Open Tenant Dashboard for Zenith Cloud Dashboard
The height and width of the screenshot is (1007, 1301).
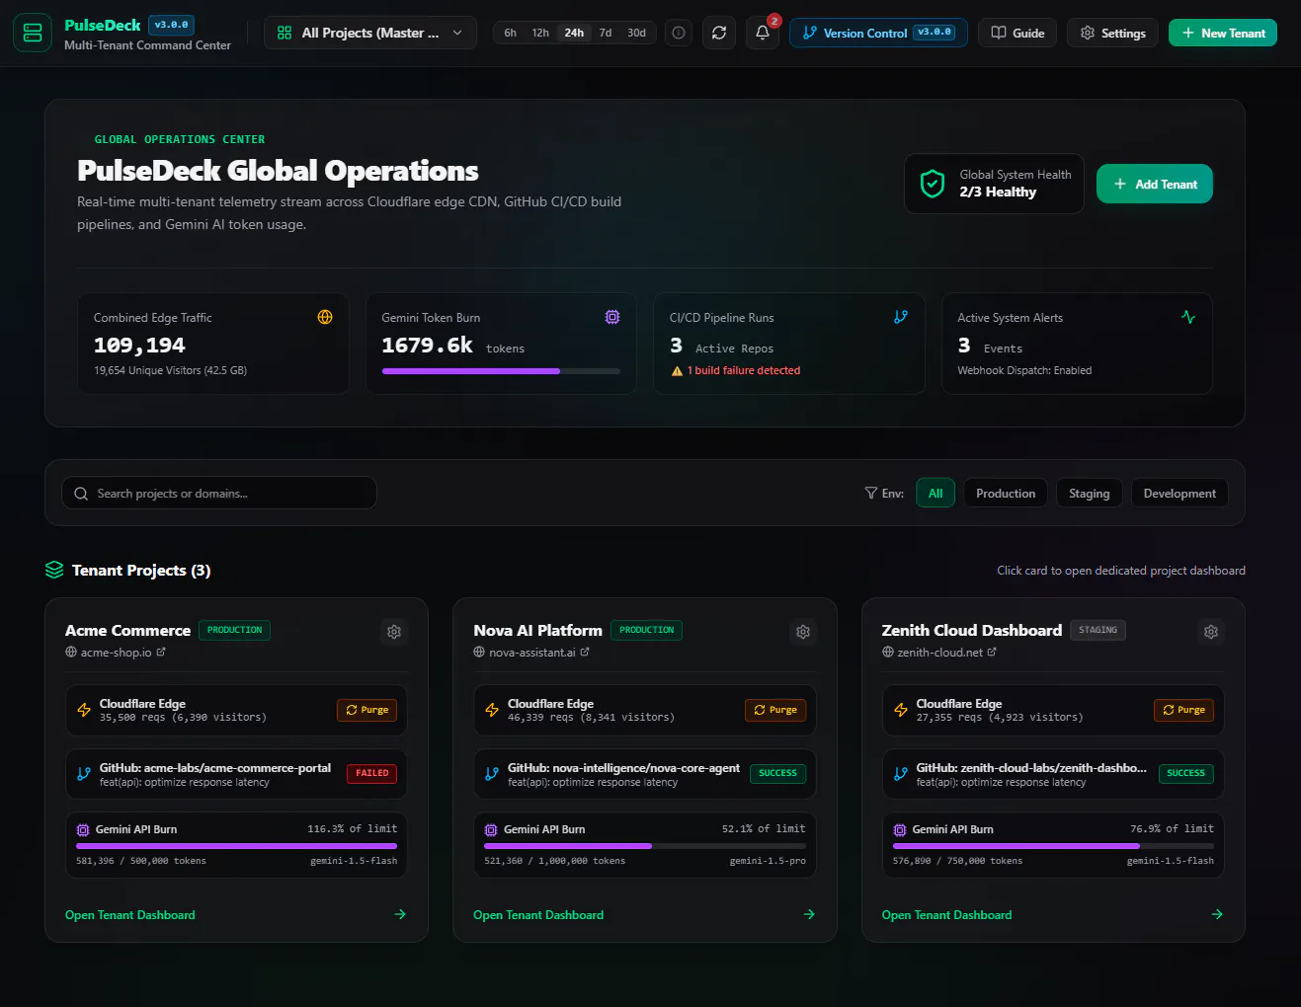point(946,915)
